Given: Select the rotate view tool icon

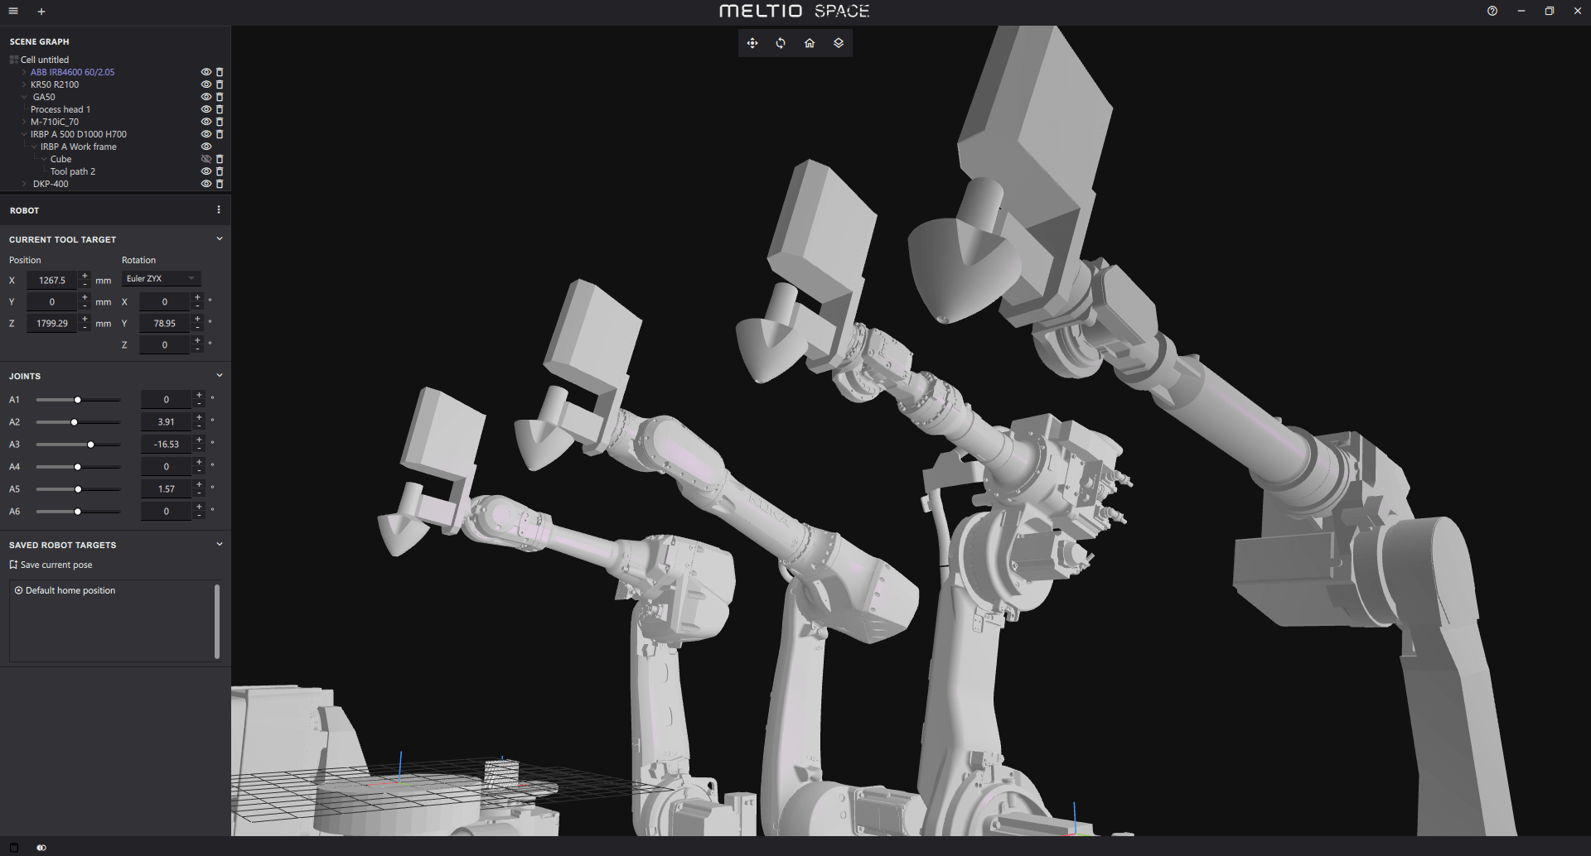Looking at the screenshot, I should 780,42.
